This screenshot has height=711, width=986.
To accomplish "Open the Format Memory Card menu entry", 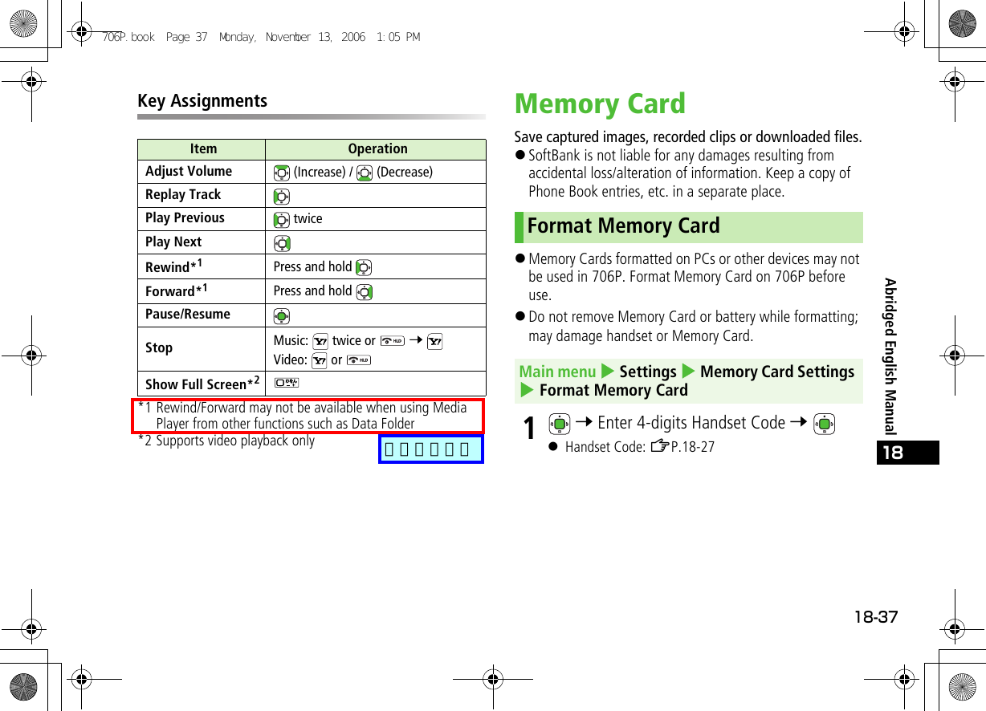I will [x=614, y=391].
